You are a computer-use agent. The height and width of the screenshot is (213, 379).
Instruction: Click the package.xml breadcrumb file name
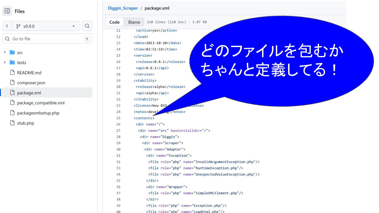157,8
